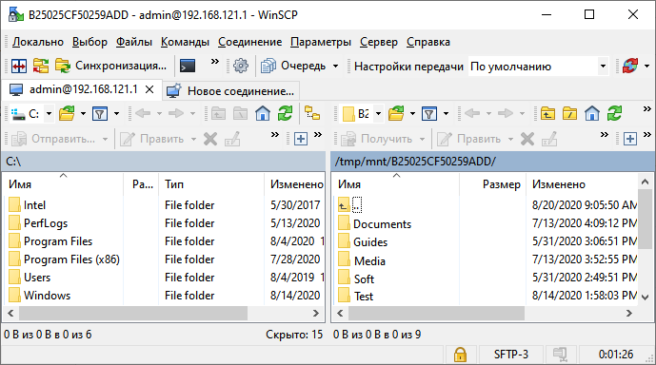Screen dimensions: 656x365
Task: Go to the local home directory icon
Action: coord(263,114)
